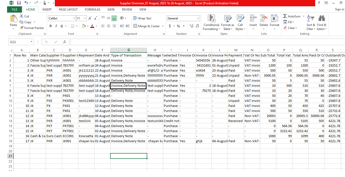Toggle Italic formatting
The image size is (345, 177).
tap(56, 26)
